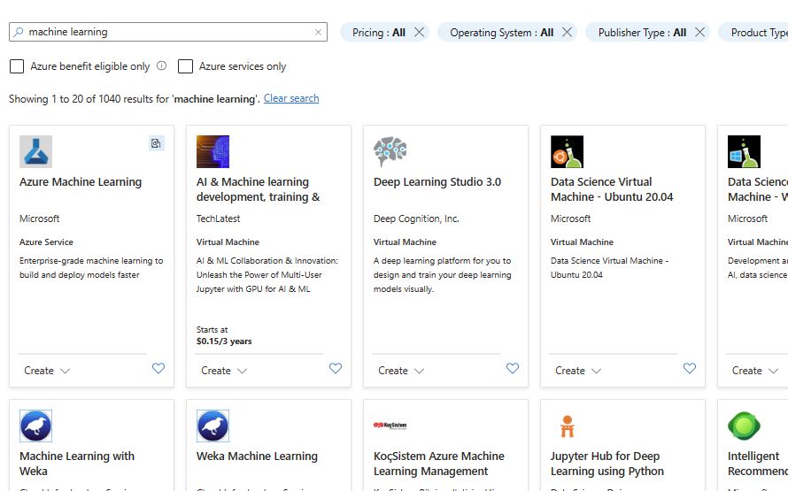Check the Azure services only box
Viewport: 788px width, 491px height.
[x=185, y=66]
